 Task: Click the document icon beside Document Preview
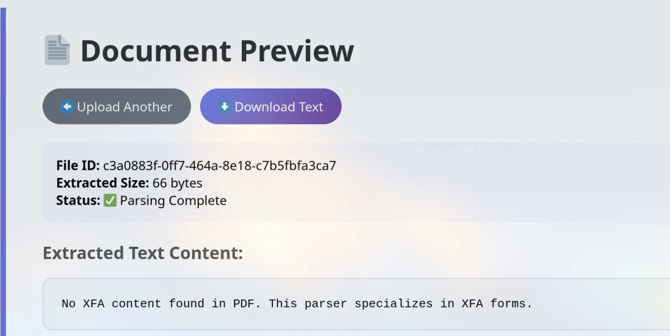click(57, 50)
